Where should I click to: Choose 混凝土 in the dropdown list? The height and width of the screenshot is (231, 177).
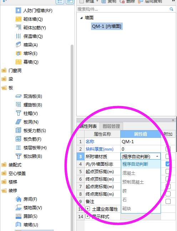coord(141,173)
